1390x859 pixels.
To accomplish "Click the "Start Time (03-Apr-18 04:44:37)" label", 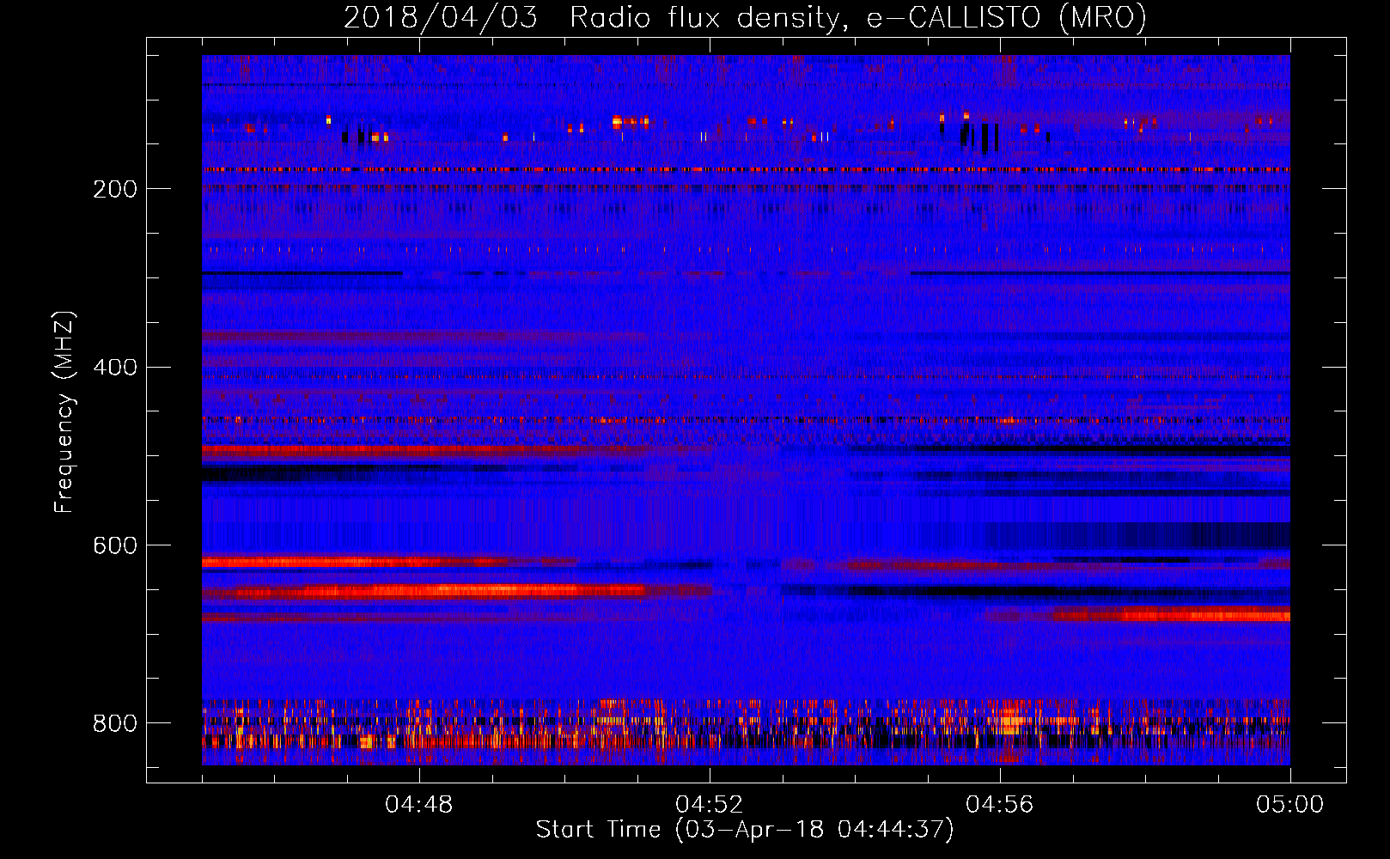I will point(745,830).
